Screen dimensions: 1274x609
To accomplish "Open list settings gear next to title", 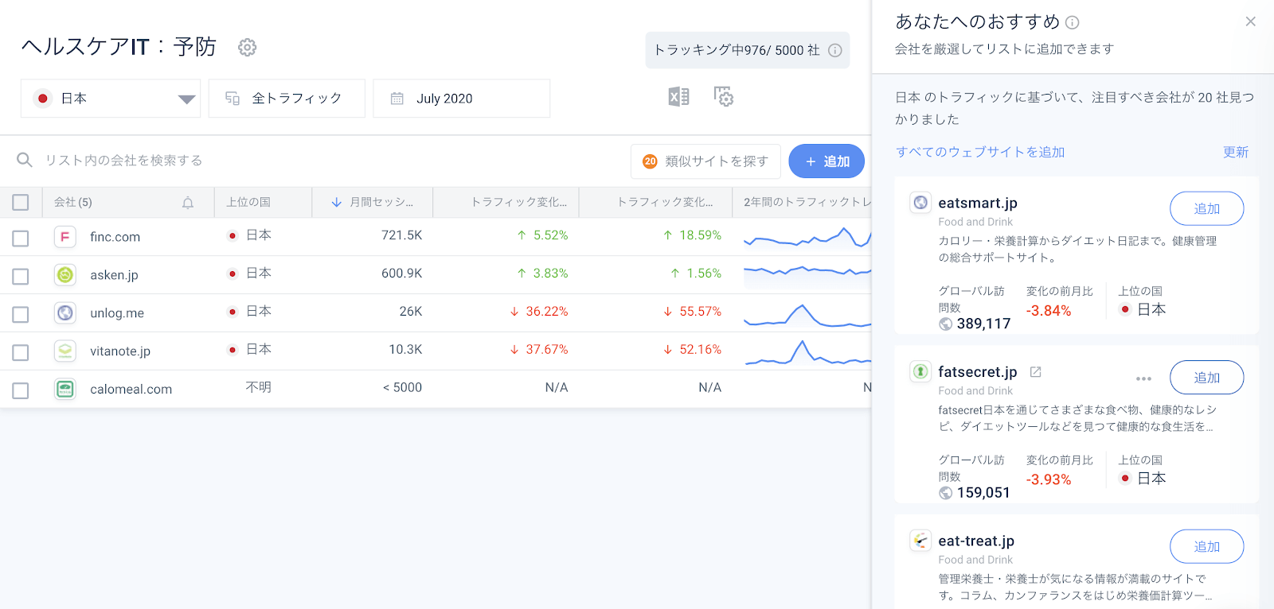I will pyautogui.click(x=248, y=48).
